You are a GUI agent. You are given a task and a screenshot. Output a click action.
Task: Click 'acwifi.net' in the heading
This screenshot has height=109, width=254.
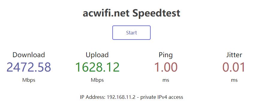tap(106, 13)
